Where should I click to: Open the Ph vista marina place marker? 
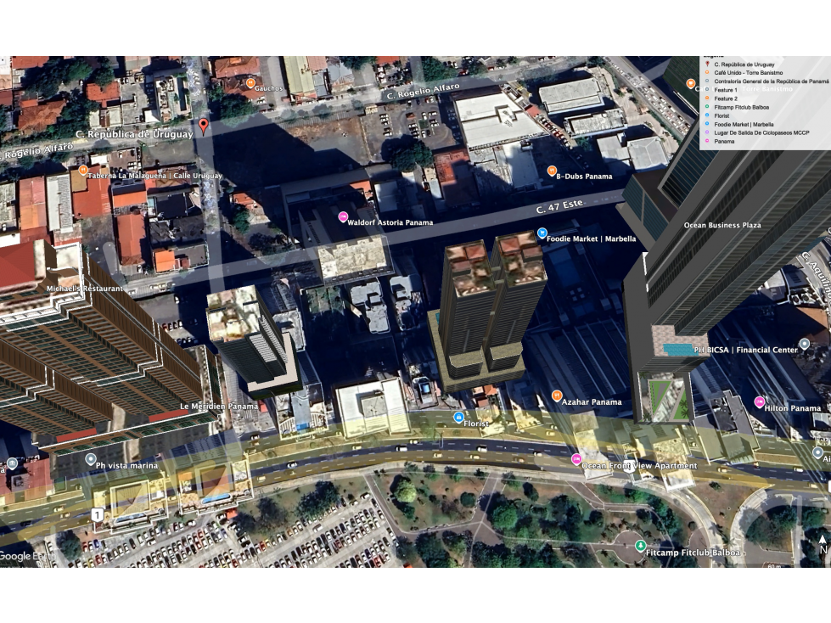[91, 459]
